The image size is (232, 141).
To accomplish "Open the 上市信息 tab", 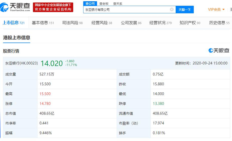I will (13, 23).
